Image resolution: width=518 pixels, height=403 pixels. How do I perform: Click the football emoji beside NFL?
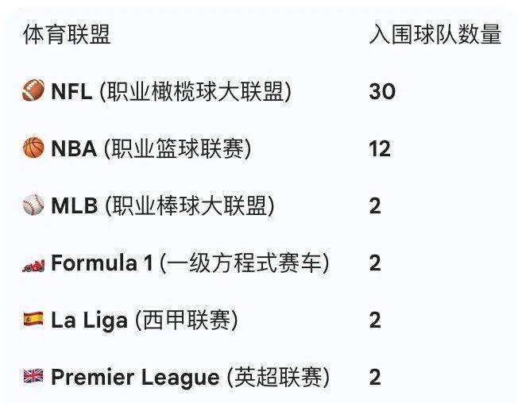(33, 92)
